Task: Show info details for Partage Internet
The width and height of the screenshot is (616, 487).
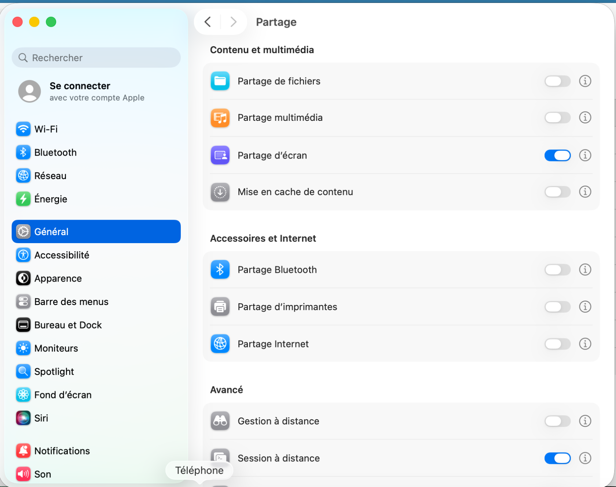Action: 585,343
